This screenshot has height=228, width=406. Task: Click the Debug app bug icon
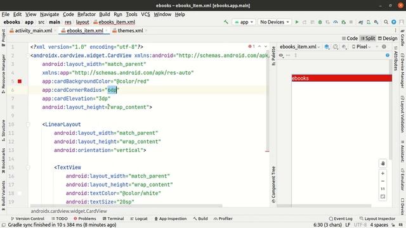[320, 22]
